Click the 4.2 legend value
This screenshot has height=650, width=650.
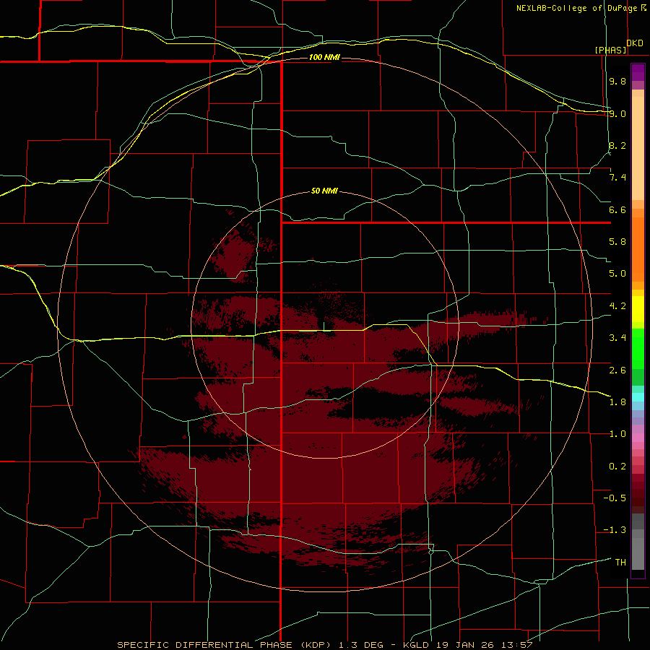(617, 306)
